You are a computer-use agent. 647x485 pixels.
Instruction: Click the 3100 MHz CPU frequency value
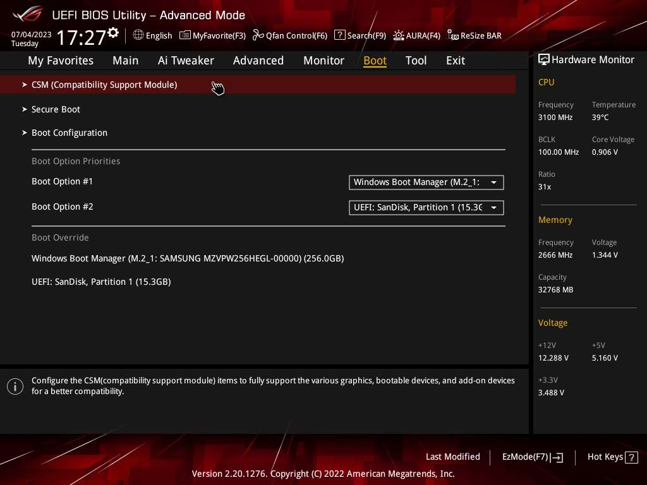[x=555, y=117]
